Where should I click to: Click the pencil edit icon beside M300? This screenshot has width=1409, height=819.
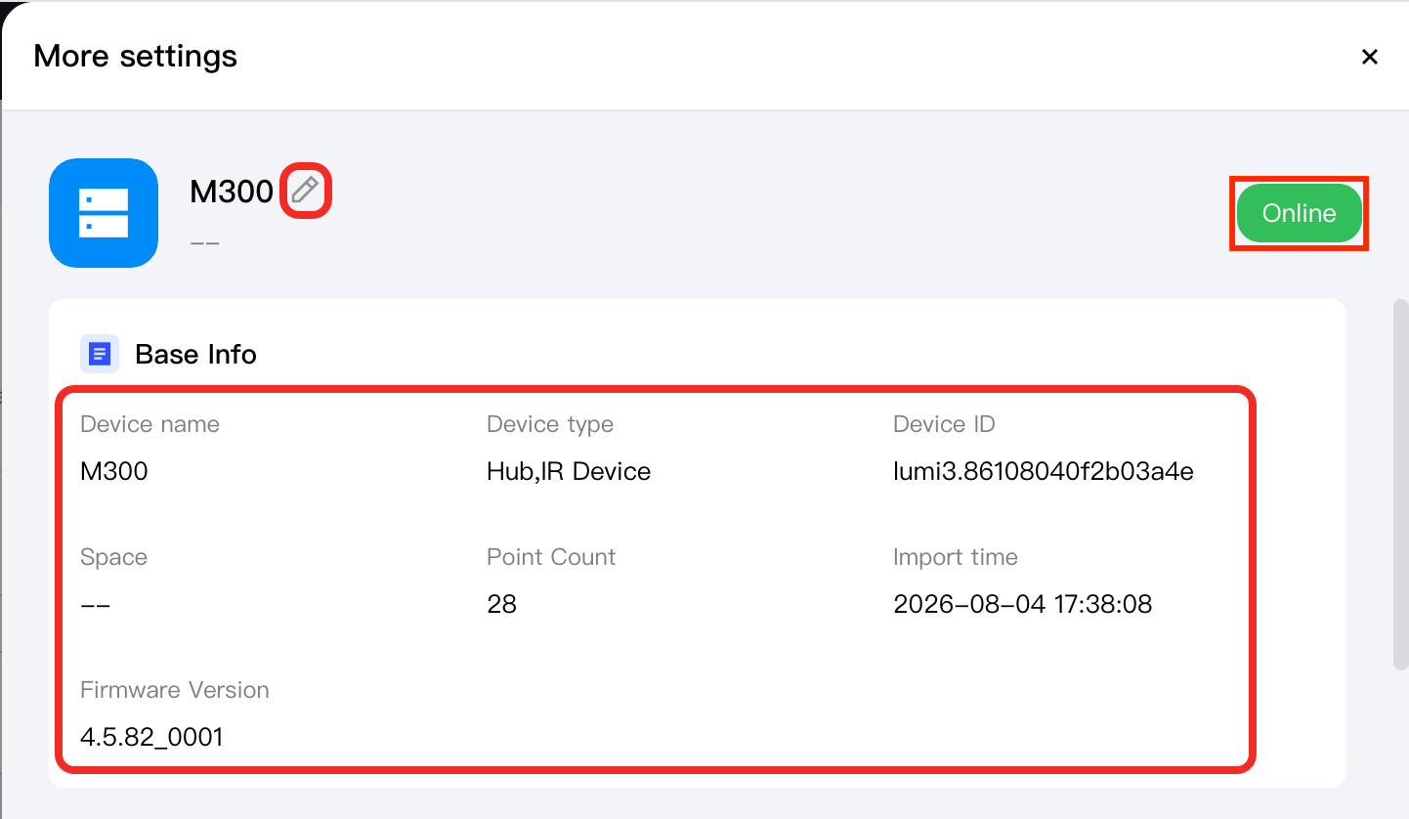pyautogui.click(x=306, y=191)
